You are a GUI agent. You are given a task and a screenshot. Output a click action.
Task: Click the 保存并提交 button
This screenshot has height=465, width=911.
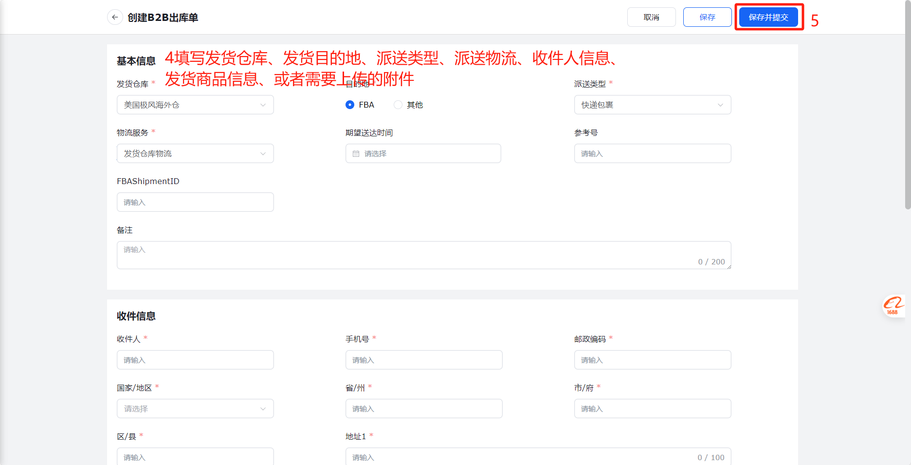click(768, 17)
